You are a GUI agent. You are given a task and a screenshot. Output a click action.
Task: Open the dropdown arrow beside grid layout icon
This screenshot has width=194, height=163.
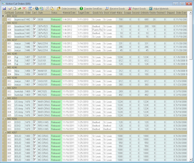33,9
